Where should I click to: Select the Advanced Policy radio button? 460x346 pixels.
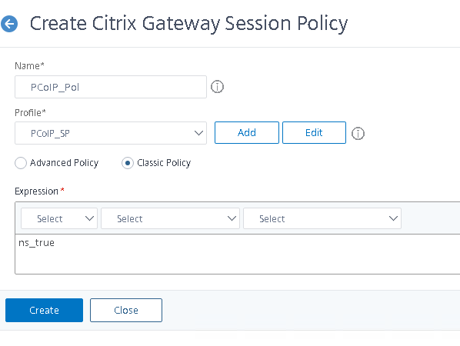point(21,163)
